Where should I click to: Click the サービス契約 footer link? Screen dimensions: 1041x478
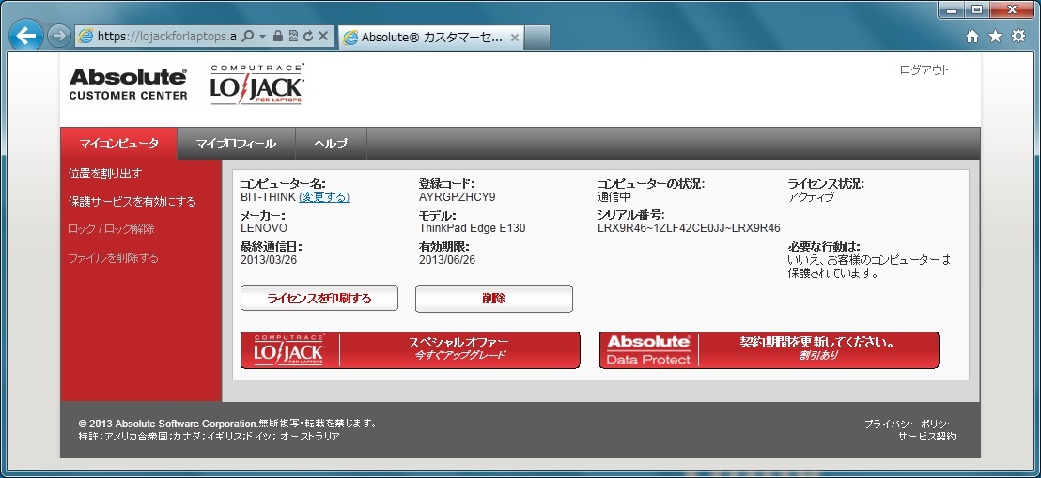pyautogui.click(x=926, y=436)
